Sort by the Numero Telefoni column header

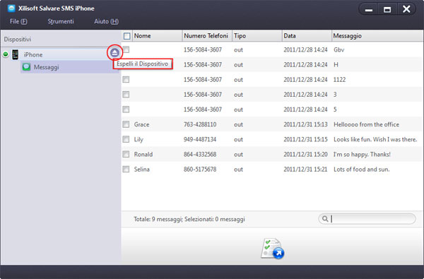(x=207, y=36)
